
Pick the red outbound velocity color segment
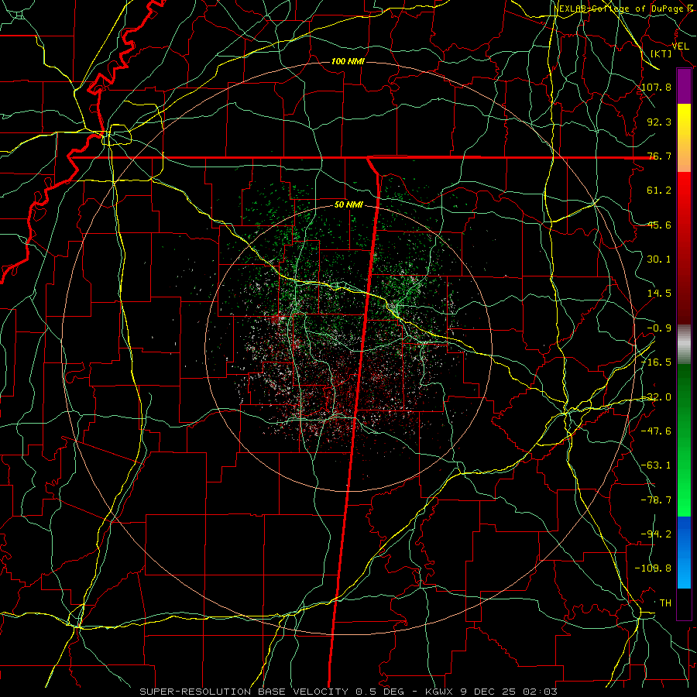[x=684, y=248]
